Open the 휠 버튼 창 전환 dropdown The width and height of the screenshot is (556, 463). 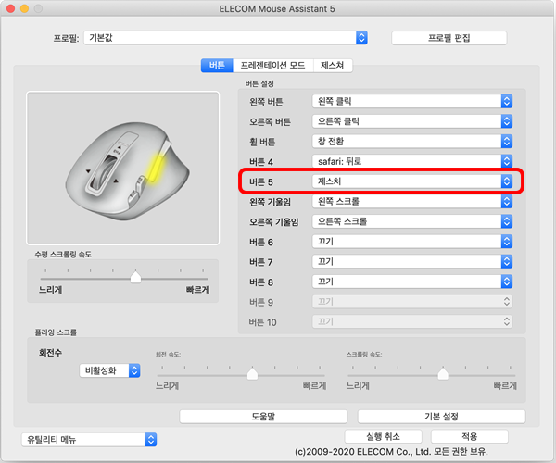(412, 142)
